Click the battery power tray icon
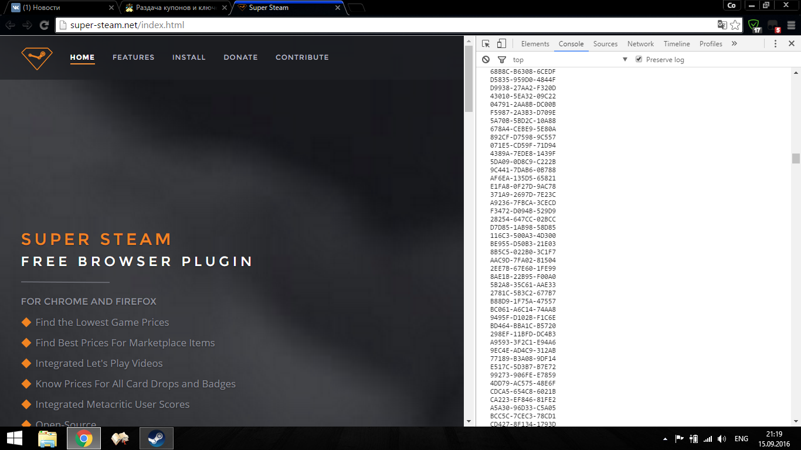The image size is (801, 450). (x=694, y=439)
